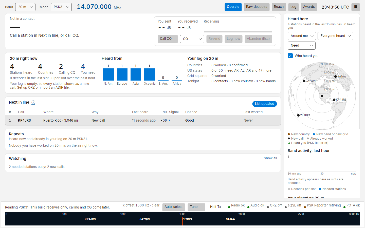Viewport: 365px width, 228px height.
Task: Click the POTA ok status indicator
Action: (x=352, y=205)
